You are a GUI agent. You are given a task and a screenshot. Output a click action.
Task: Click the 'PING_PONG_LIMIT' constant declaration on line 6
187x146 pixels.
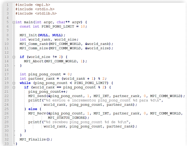(58, 26)
